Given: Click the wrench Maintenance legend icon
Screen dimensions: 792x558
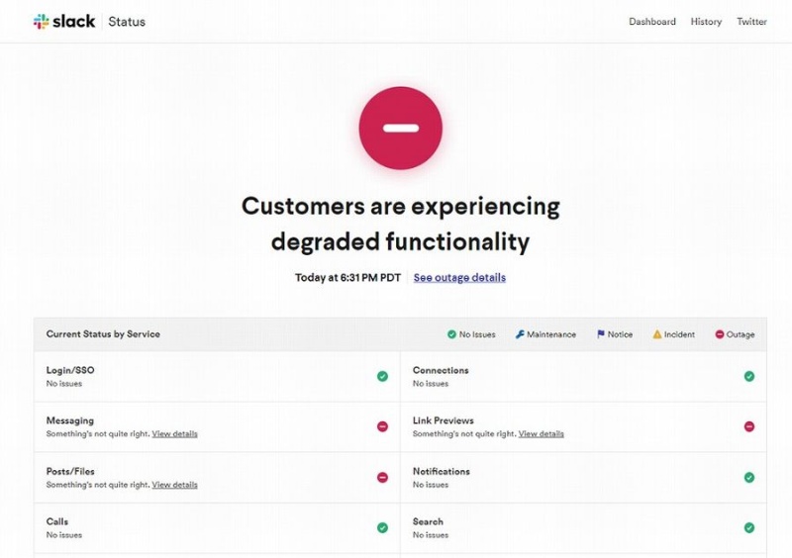Looking at the screenshot, I should coord(520,334).
